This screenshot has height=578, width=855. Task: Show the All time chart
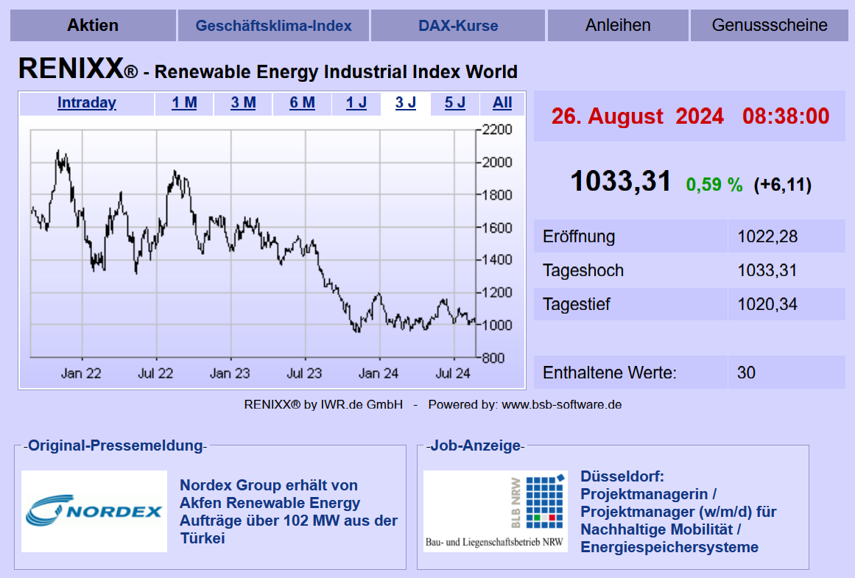pyautogui.click(x=502, y=103)
